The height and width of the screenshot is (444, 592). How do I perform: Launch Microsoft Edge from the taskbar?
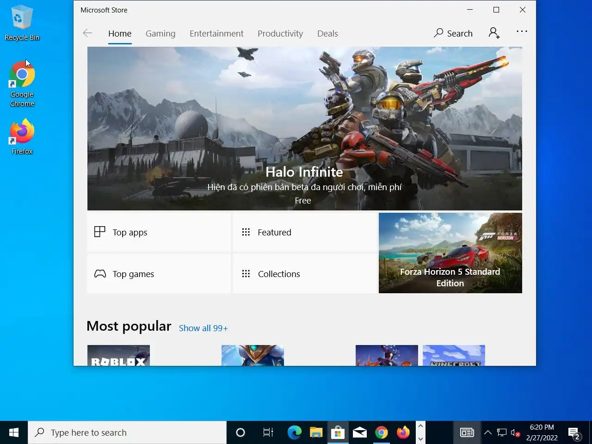[x=294, y=432]
